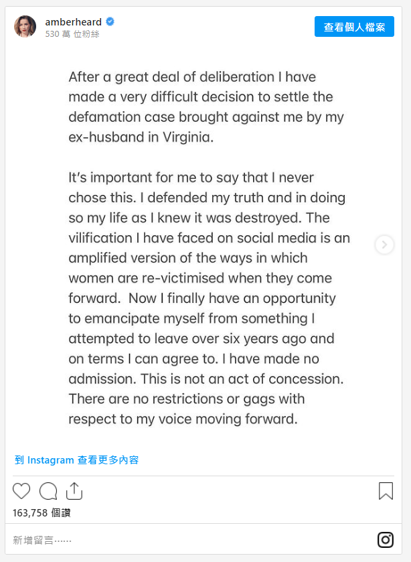Save the post with the bookmark icon
Image resolution: width=411 pixels, height=562 pixels.
pyautogui.click(x=386, y=491)
